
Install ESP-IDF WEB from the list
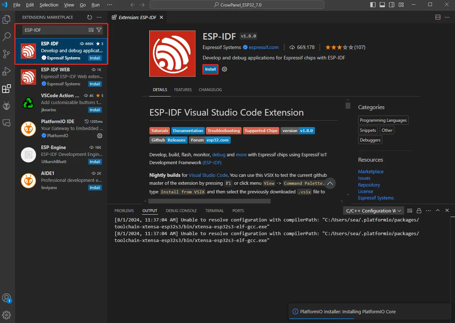95,84
